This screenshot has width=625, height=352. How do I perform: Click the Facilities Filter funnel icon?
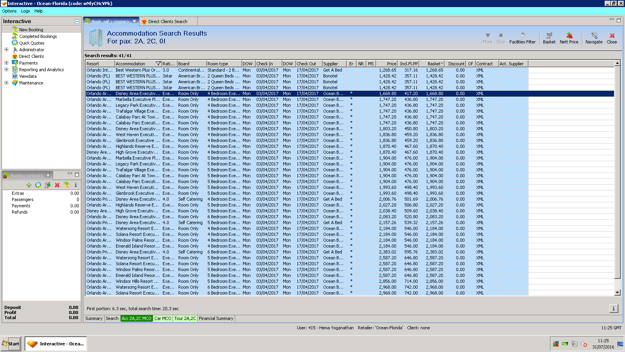pos(522,36)
